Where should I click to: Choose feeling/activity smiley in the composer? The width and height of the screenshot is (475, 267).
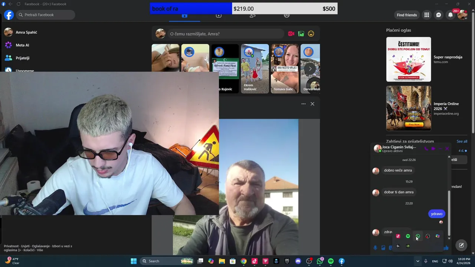(311, 34)
